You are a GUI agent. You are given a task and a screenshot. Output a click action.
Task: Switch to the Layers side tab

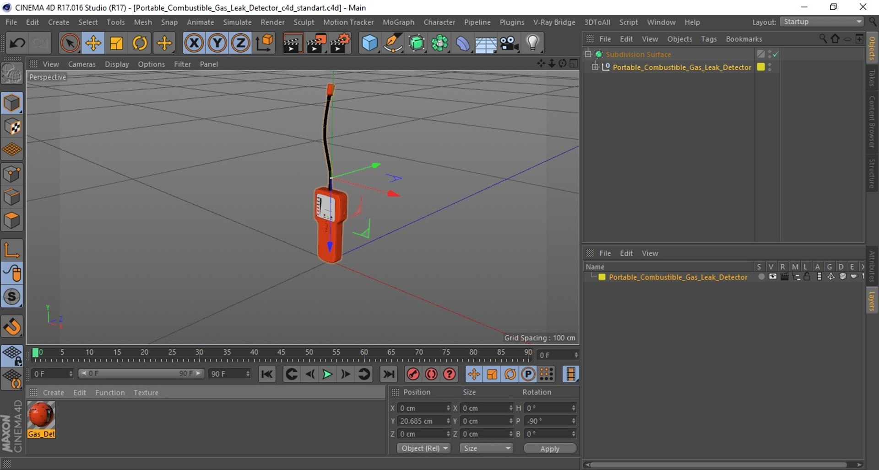coord(872,301)
